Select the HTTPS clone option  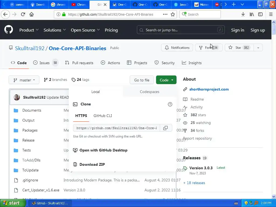click(x=81, y=116)
